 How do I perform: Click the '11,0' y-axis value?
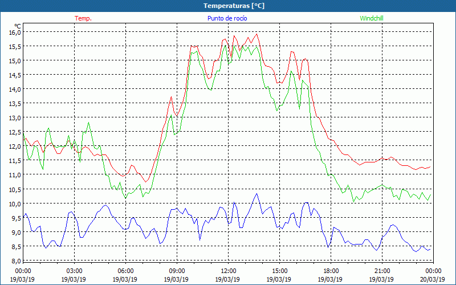point(15,175)
